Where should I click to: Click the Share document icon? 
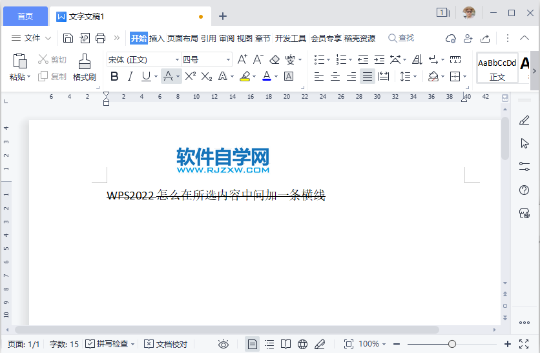485,38
